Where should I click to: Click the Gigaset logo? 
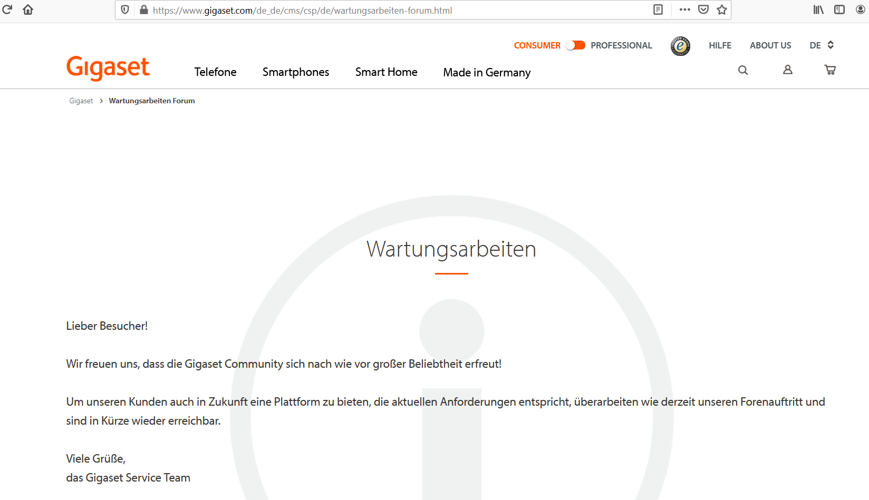[108, 68]
